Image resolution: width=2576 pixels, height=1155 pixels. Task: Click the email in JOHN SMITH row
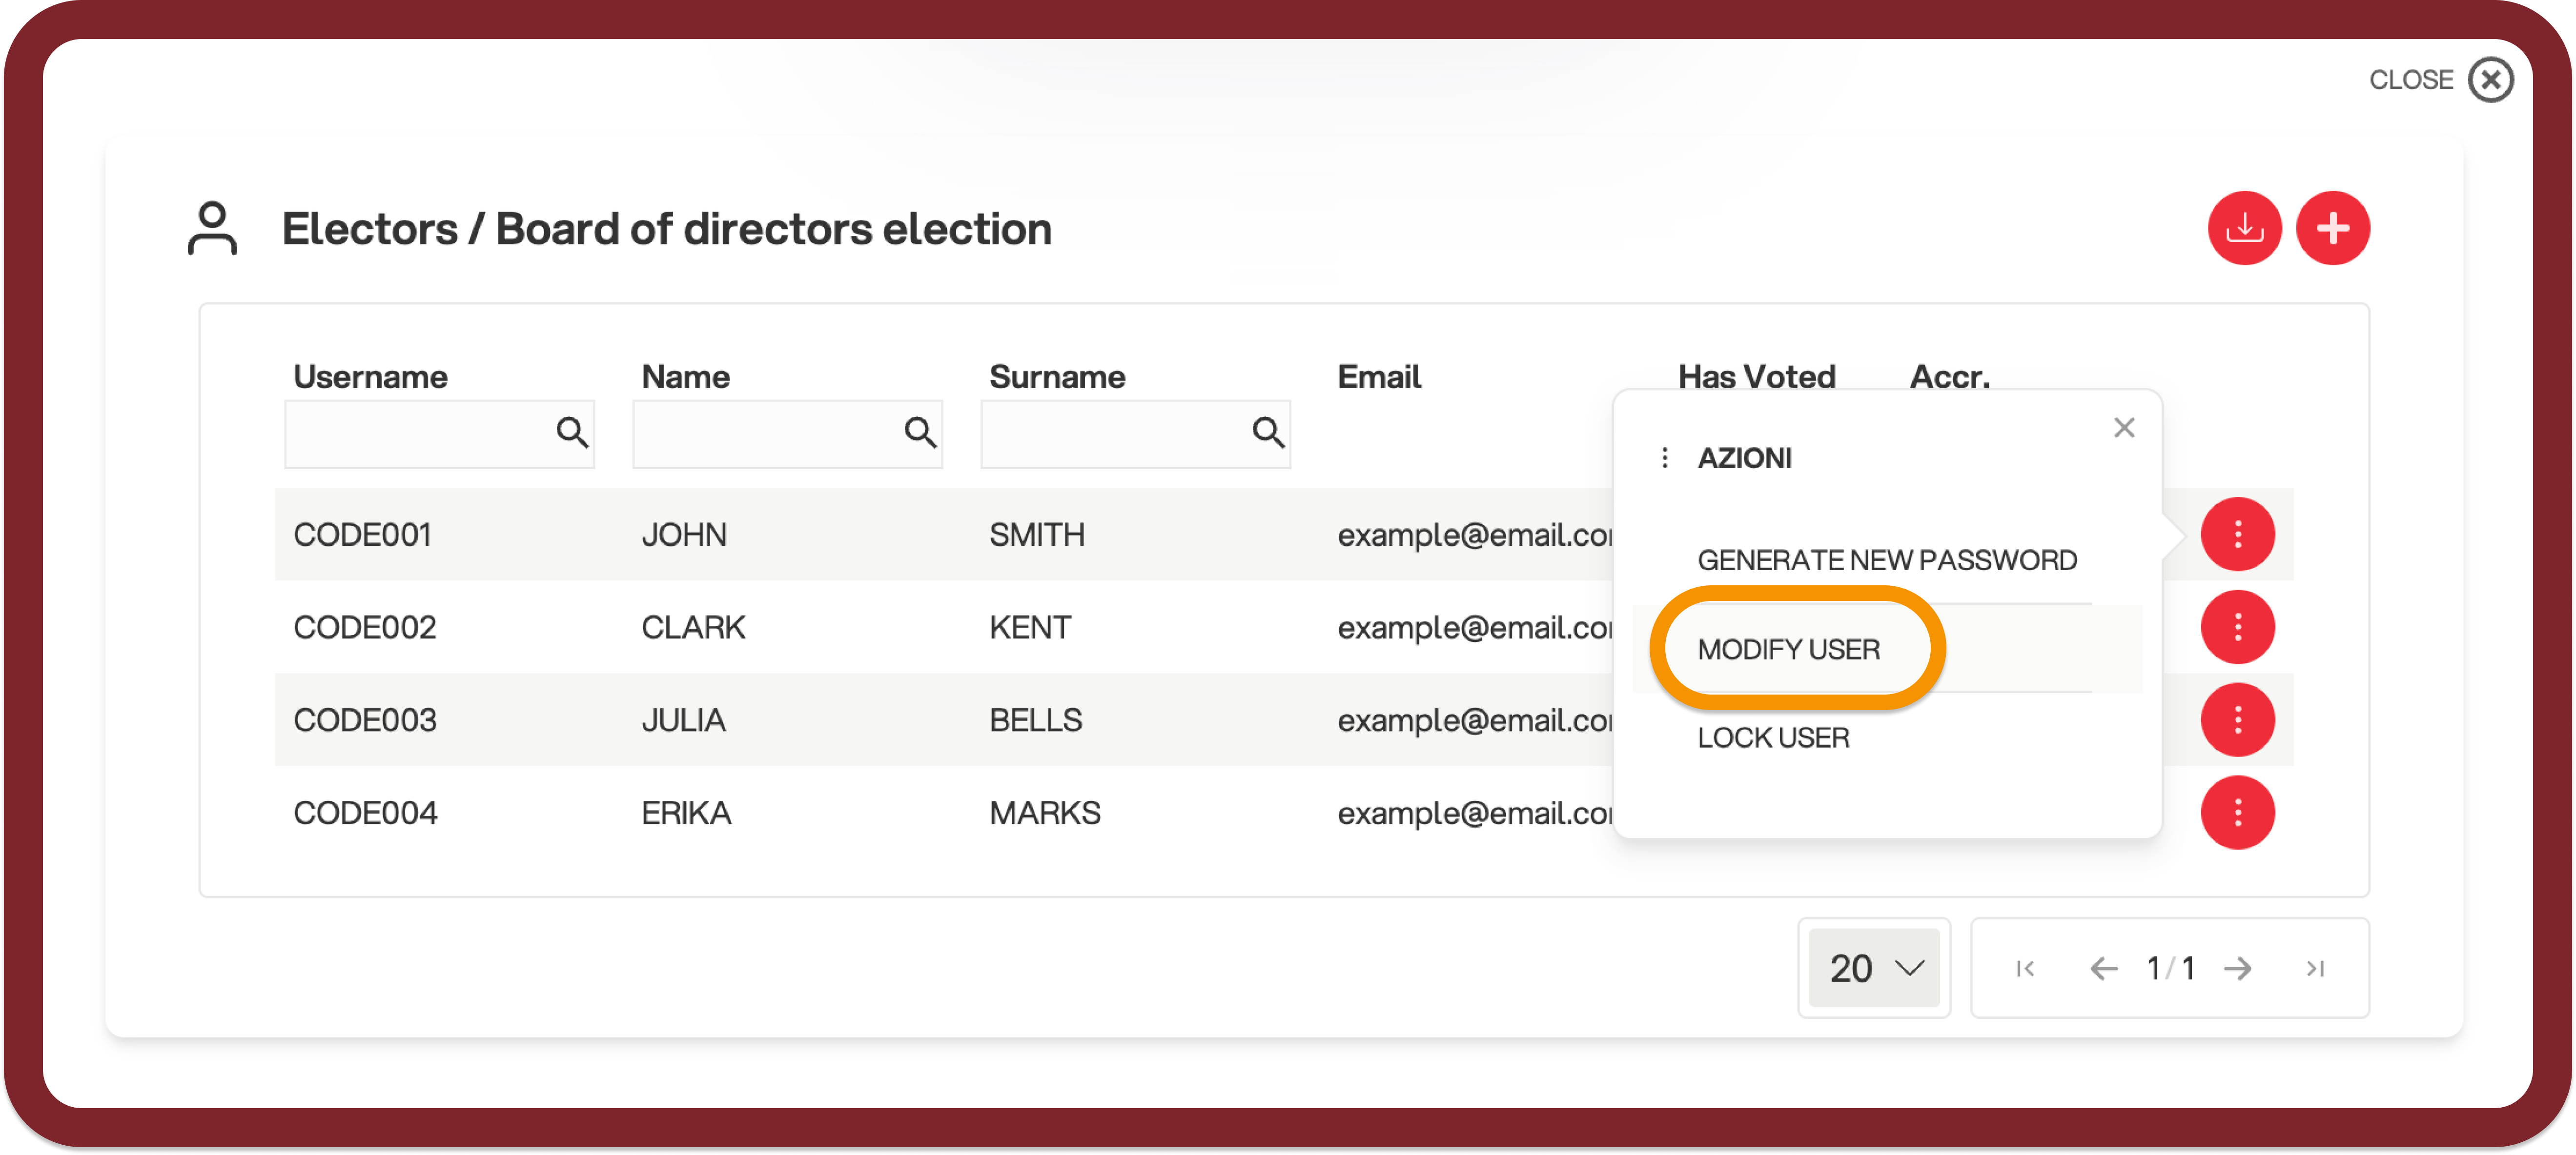pyautogui.click(x=1475, y=536)
